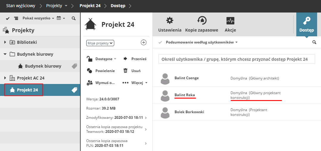The image size is (321, 151).
Task: Click the list view icon in left toolbar
Action: (x=16, y=18)
